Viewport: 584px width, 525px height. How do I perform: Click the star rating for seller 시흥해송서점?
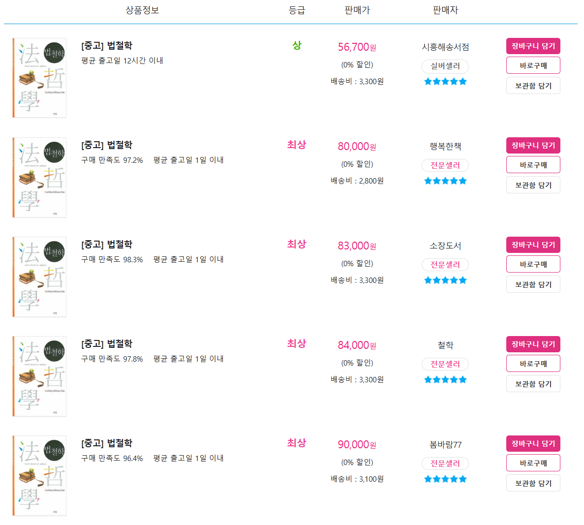click(445, 82)
